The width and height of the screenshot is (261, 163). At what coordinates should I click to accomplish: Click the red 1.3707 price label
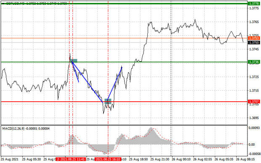(x=254, y=102)
